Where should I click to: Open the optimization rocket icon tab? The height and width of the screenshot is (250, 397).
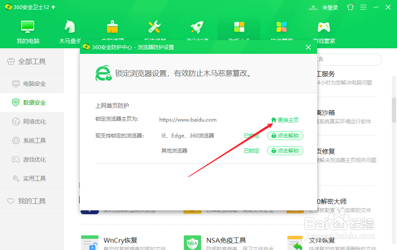point(197,27)
